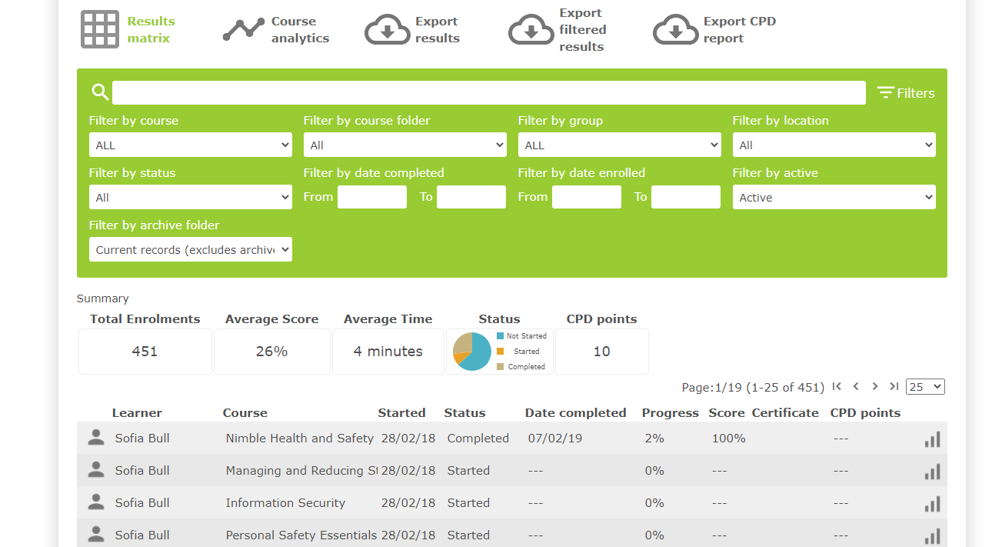Click learner icon in Personal Safety Essentials row
The width and height of the screenshot is (992, 547).
click(96, 535)
